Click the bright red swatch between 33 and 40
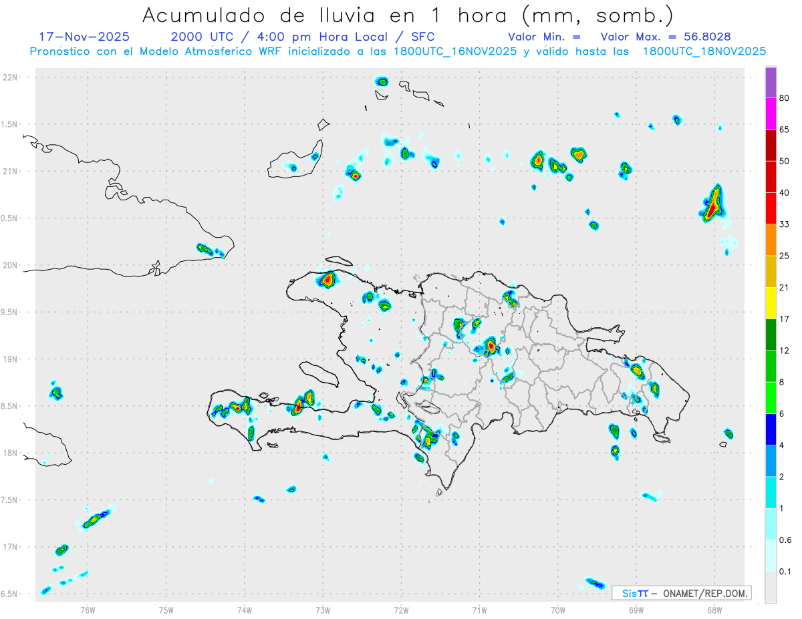The width and height of the screenshot is (802, 619). tap(771, 208)
